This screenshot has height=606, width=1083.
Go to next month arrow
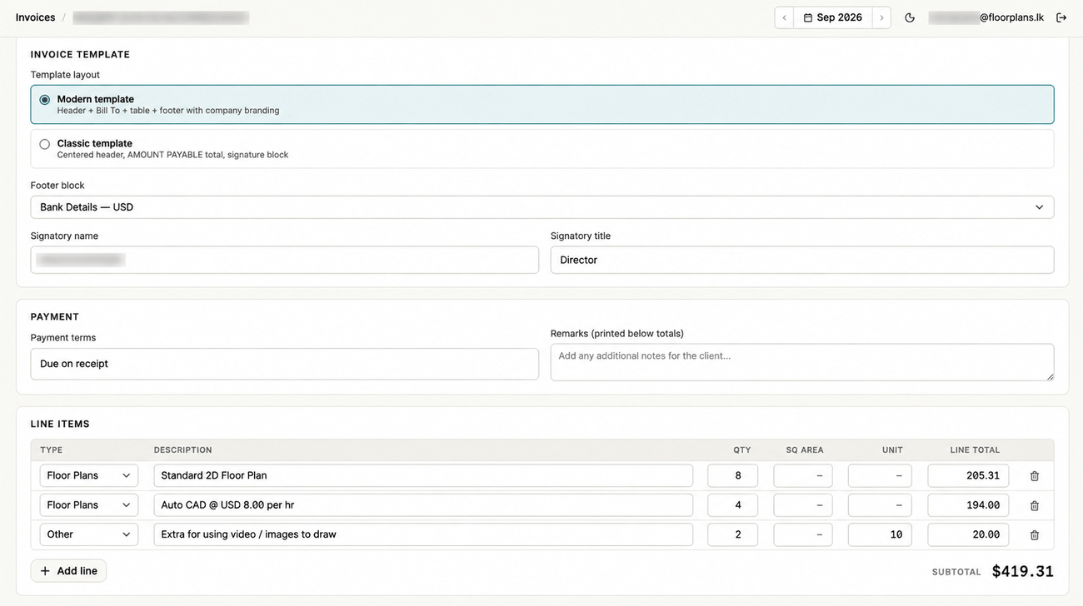(881, 17)
